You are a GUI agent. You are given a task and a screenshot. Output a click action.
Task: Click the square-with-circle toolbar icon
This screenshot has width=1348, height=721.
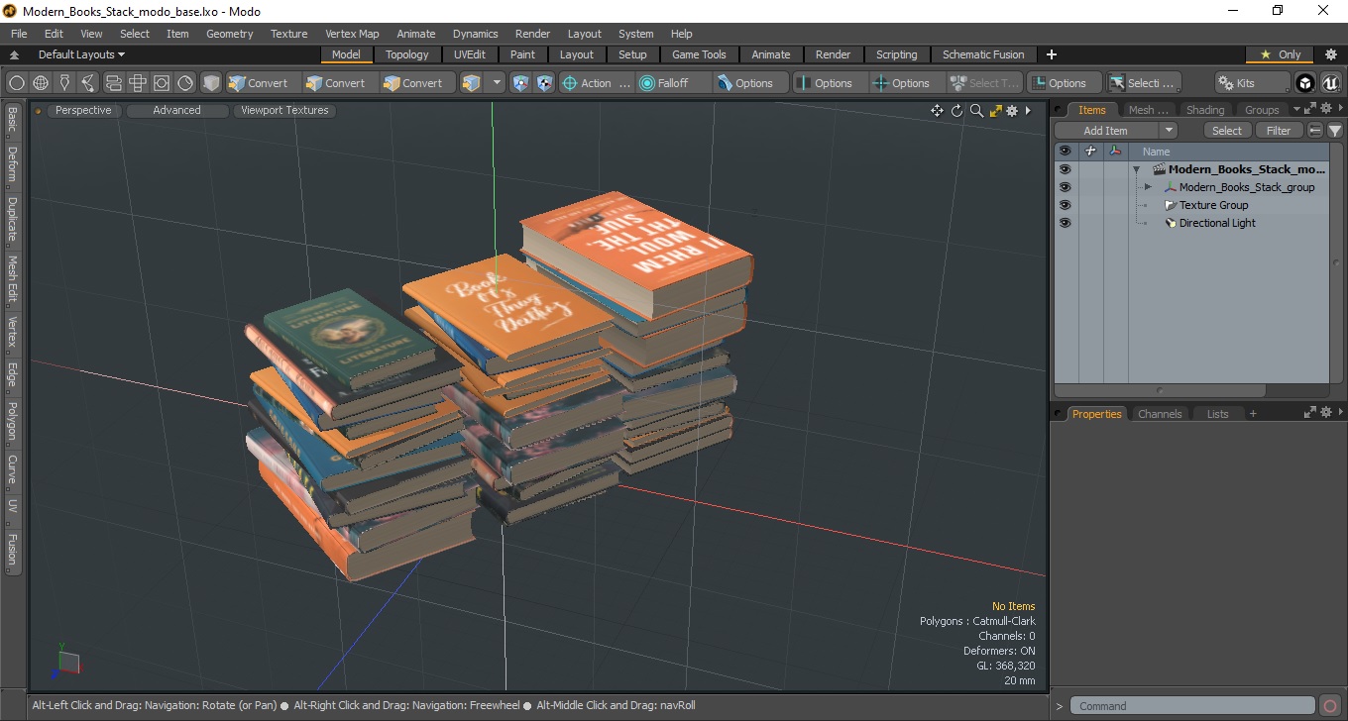tap(161, 83)
